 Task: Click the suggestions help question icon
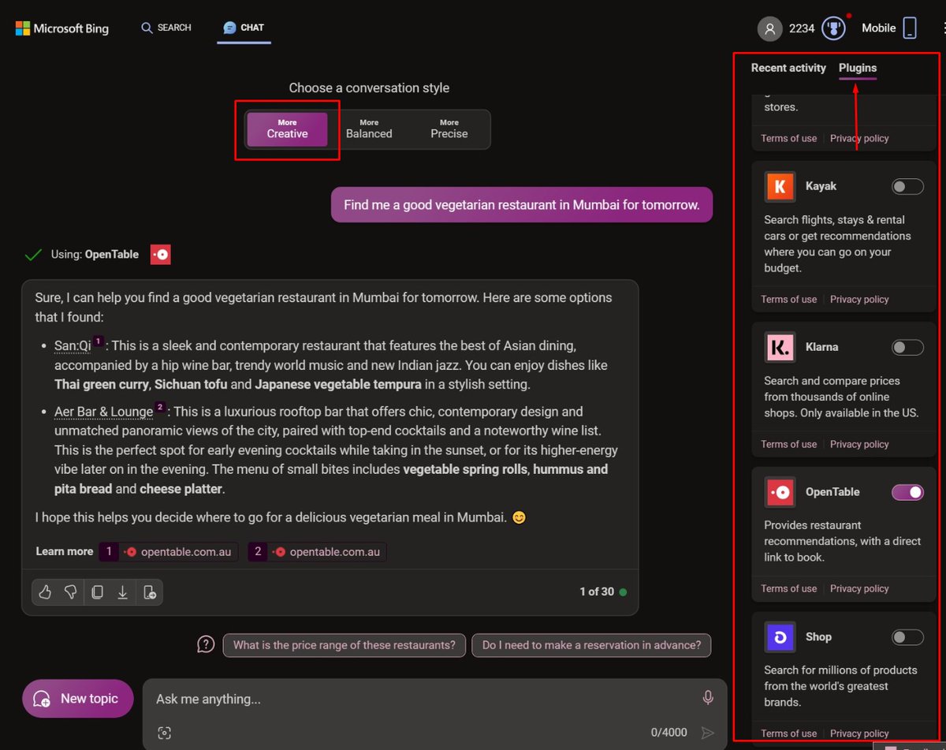206,645
